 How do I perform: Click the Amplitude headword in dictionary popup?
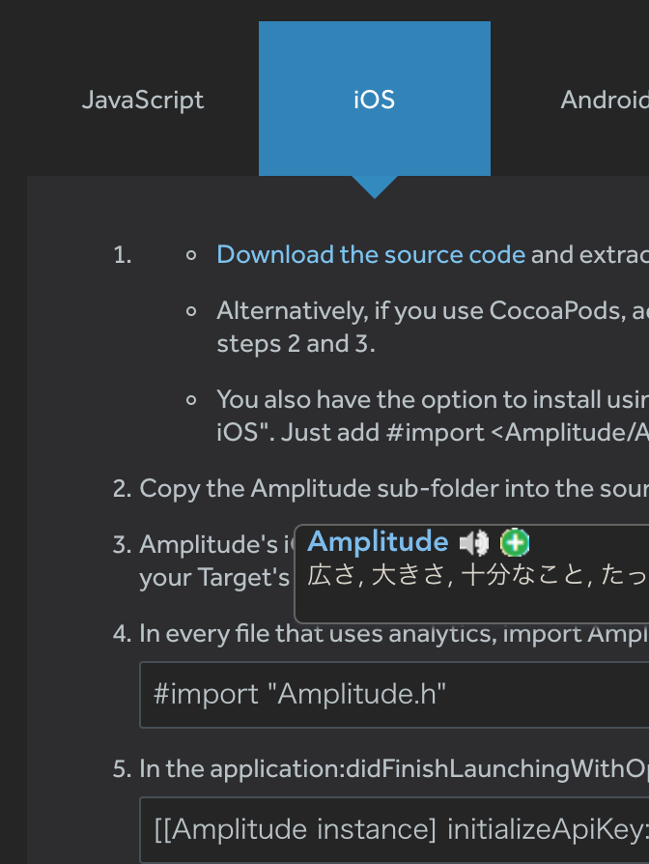pyautogui.click(x=378, y=541)
